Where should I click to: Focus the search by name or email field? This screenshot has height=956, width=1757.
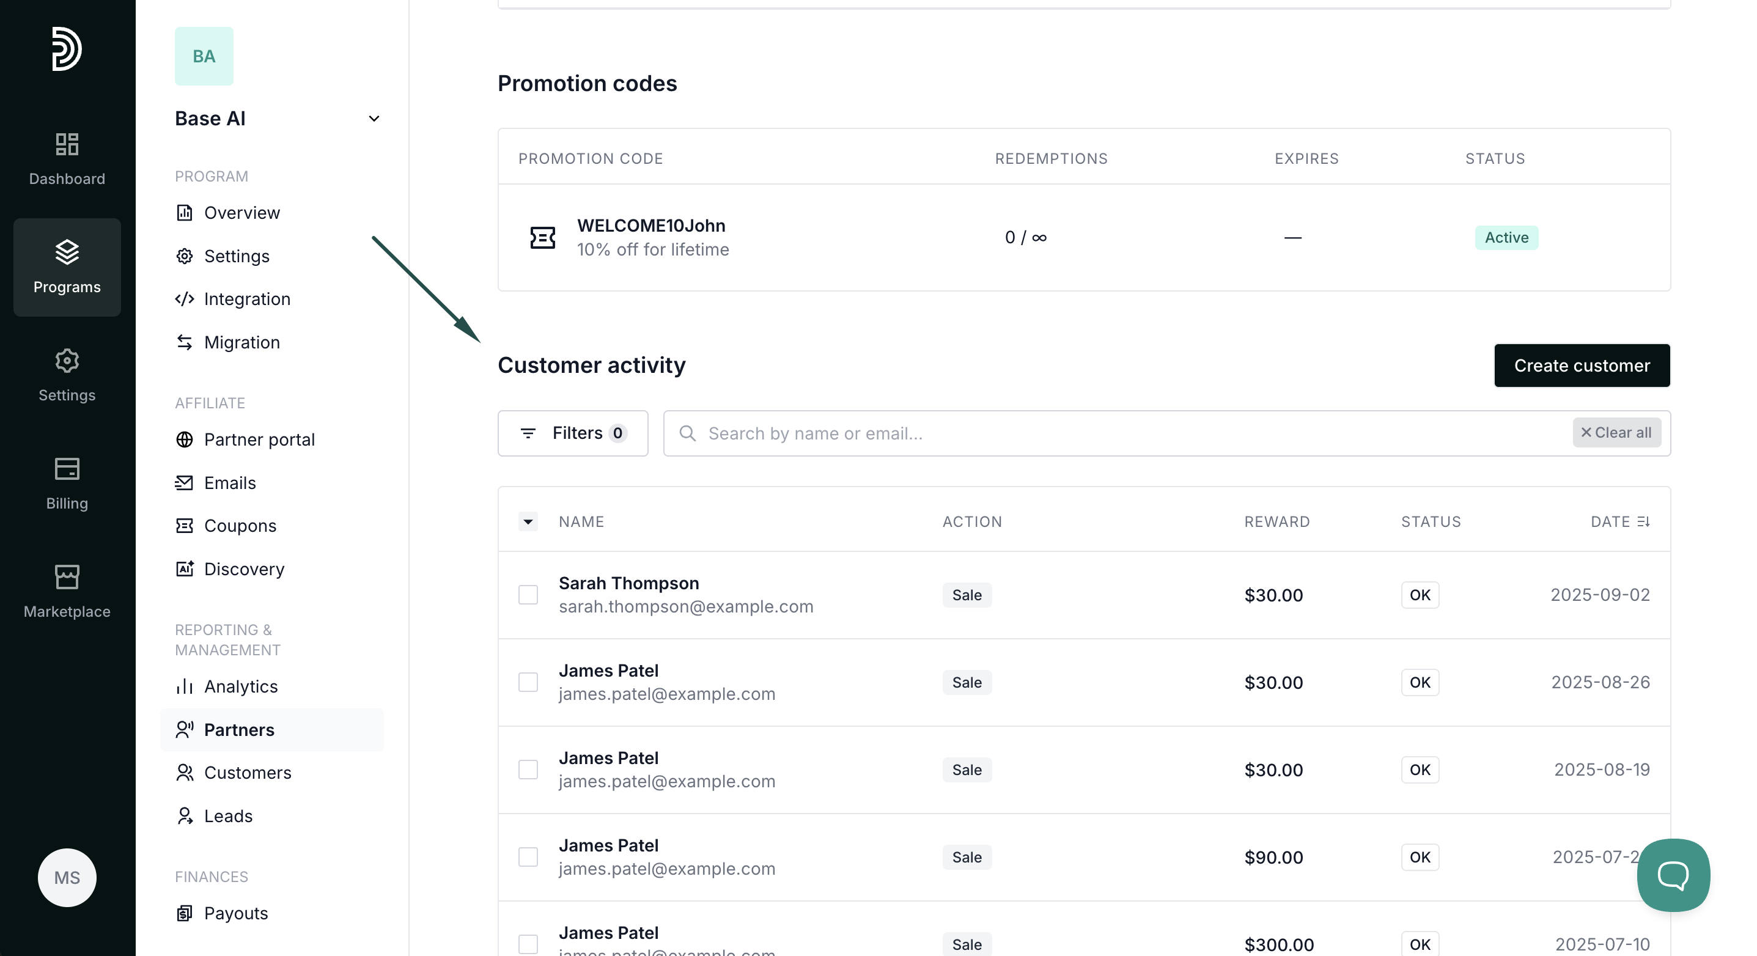[x=1119, y=433]
